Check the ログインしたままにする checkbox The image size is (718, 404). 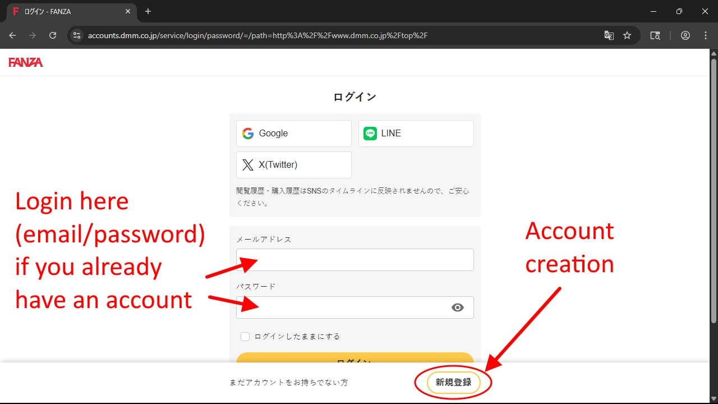245,337
